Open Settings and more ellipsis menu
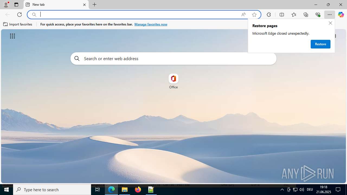347x195 pixels. [x=330, y=15]
